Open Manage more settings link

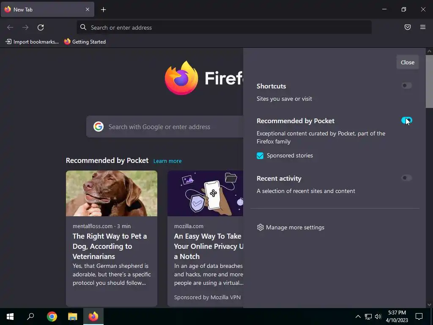(x=290, y=227)
